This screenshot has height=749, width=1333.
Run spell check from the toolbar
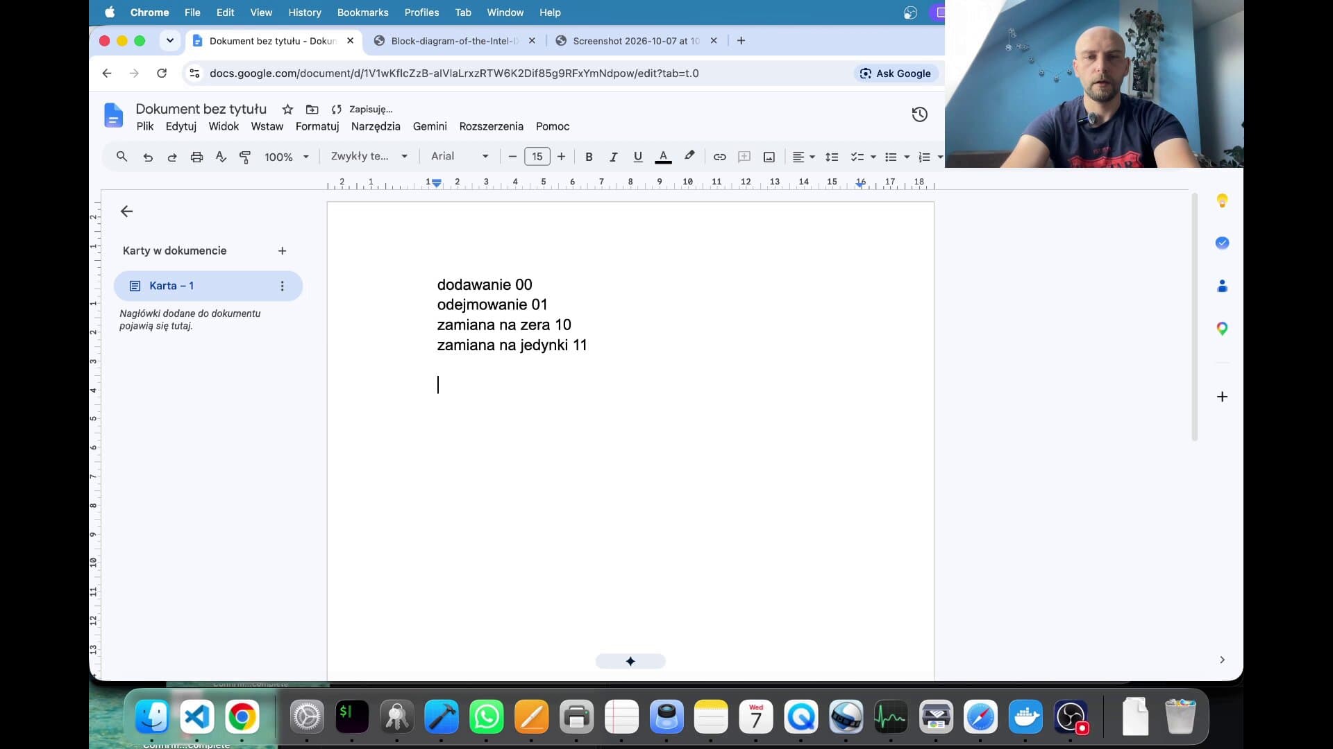[x=221, y=157]
